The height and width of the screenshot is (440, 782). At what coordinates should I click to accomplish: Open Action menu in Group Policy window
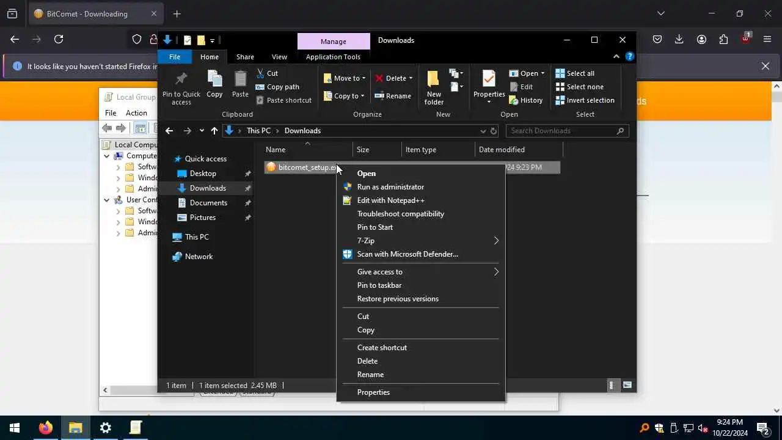point(136,113)
